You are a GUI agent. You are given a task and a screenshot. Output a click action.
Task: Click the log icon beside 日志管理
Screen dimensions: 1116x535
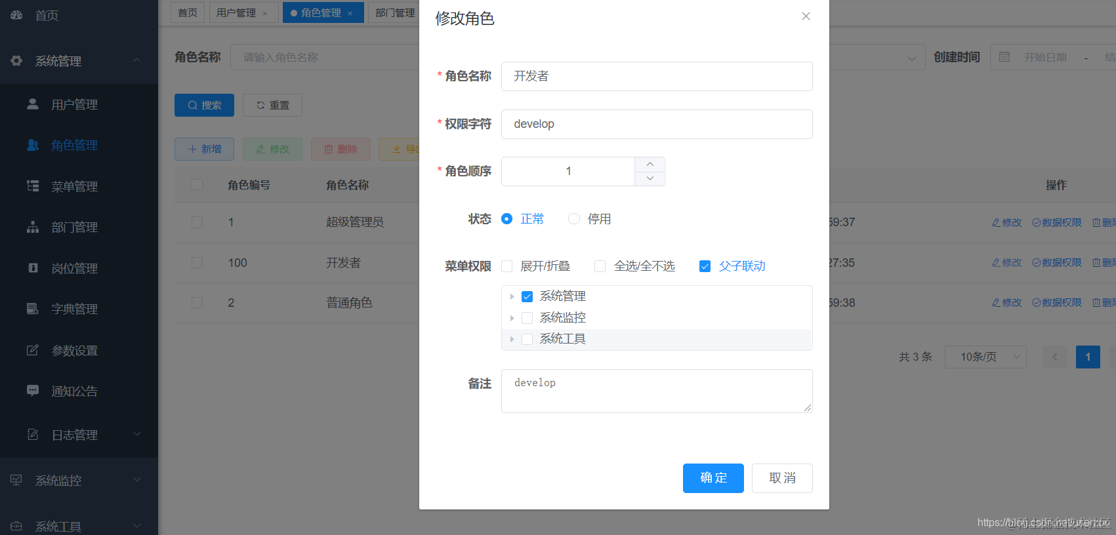[33, 435]
